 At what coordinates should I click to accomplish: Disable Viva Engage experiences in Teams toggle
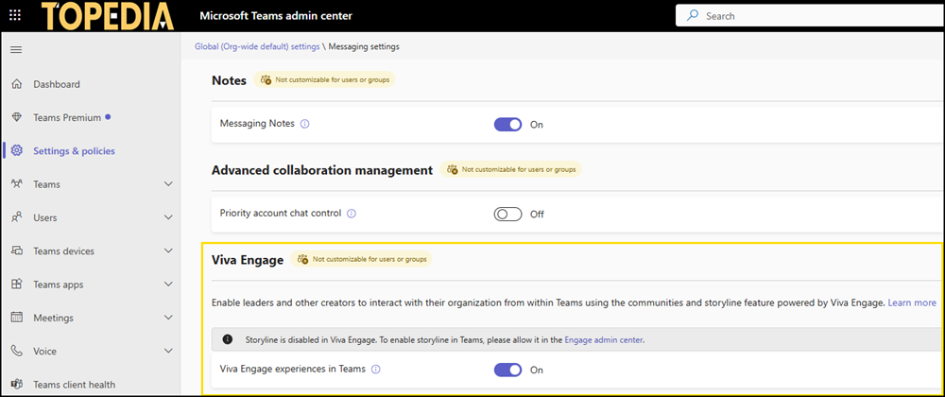[x=507, y=370]
